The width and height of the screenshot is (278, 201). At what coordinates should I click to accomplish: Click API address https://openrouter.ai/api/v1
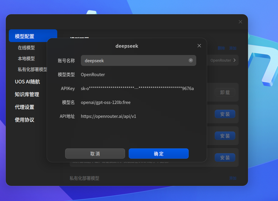click(108, 116)
